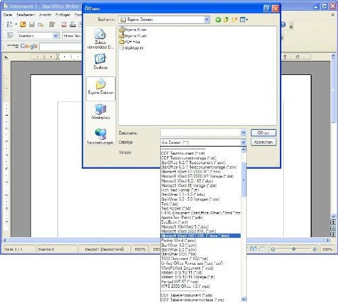This screenshot has width=338, height=302.
Task: Click the help question mark in dialog title
Action: click(267, 9)
